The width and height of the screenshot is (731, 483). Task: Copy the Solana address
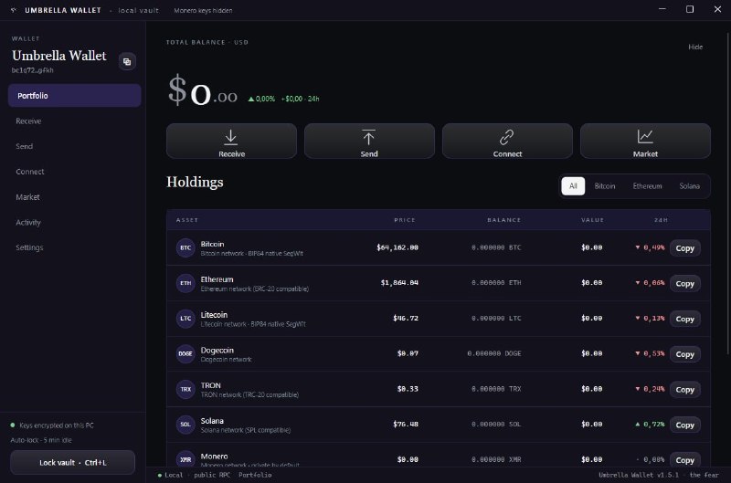point(684,425)
